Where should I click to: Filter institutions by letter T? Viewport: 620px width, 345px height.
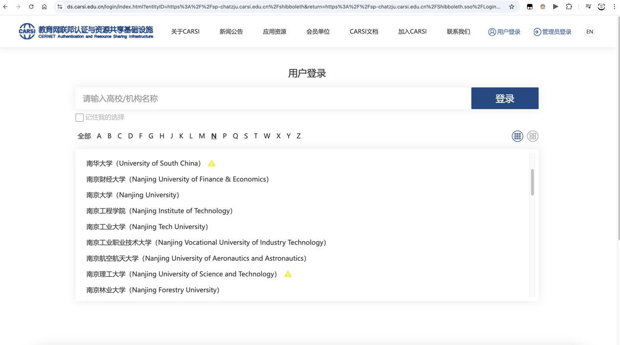(256, 136)
